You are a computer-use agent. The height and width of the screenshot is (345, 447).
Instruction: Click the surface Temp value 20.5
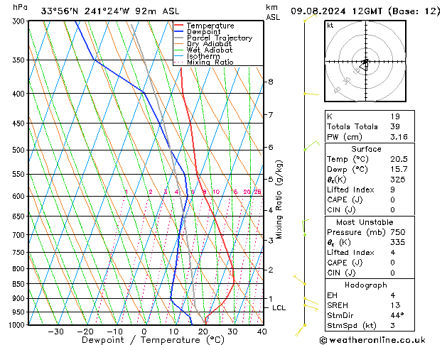click(x=399, y=159)
